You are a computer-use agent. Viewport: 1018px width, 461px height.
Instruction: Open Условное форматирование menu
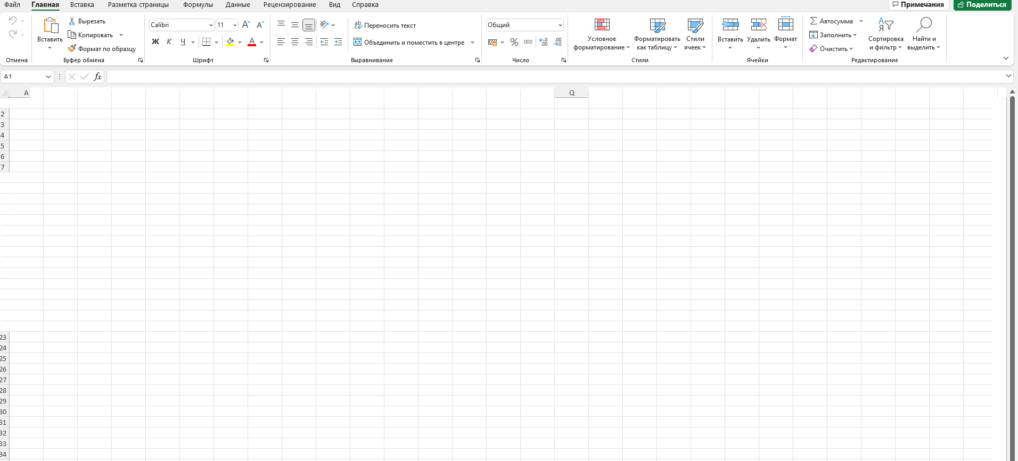coord(602,34)
